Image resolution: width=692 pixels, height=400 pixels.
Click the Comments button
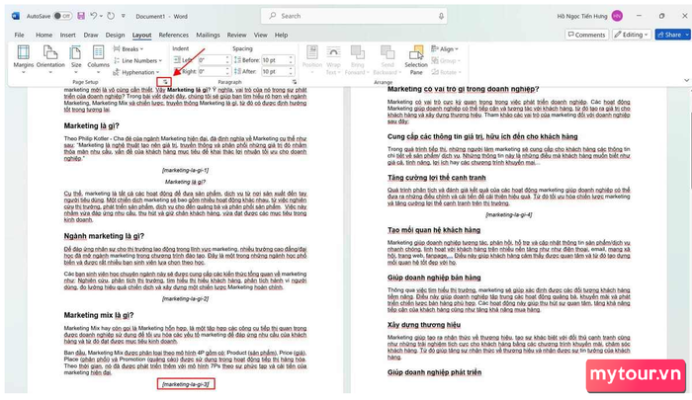pyautogui.click(x=586, y=35)
